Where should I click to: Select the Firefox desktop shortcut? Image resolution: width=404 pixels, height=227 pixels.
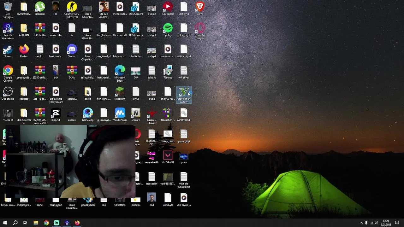[24, 51]
